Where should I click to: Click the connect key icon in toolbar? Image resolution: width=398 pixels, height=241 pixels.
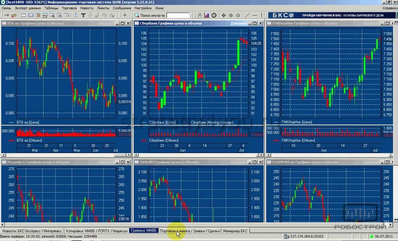point(6,15)
